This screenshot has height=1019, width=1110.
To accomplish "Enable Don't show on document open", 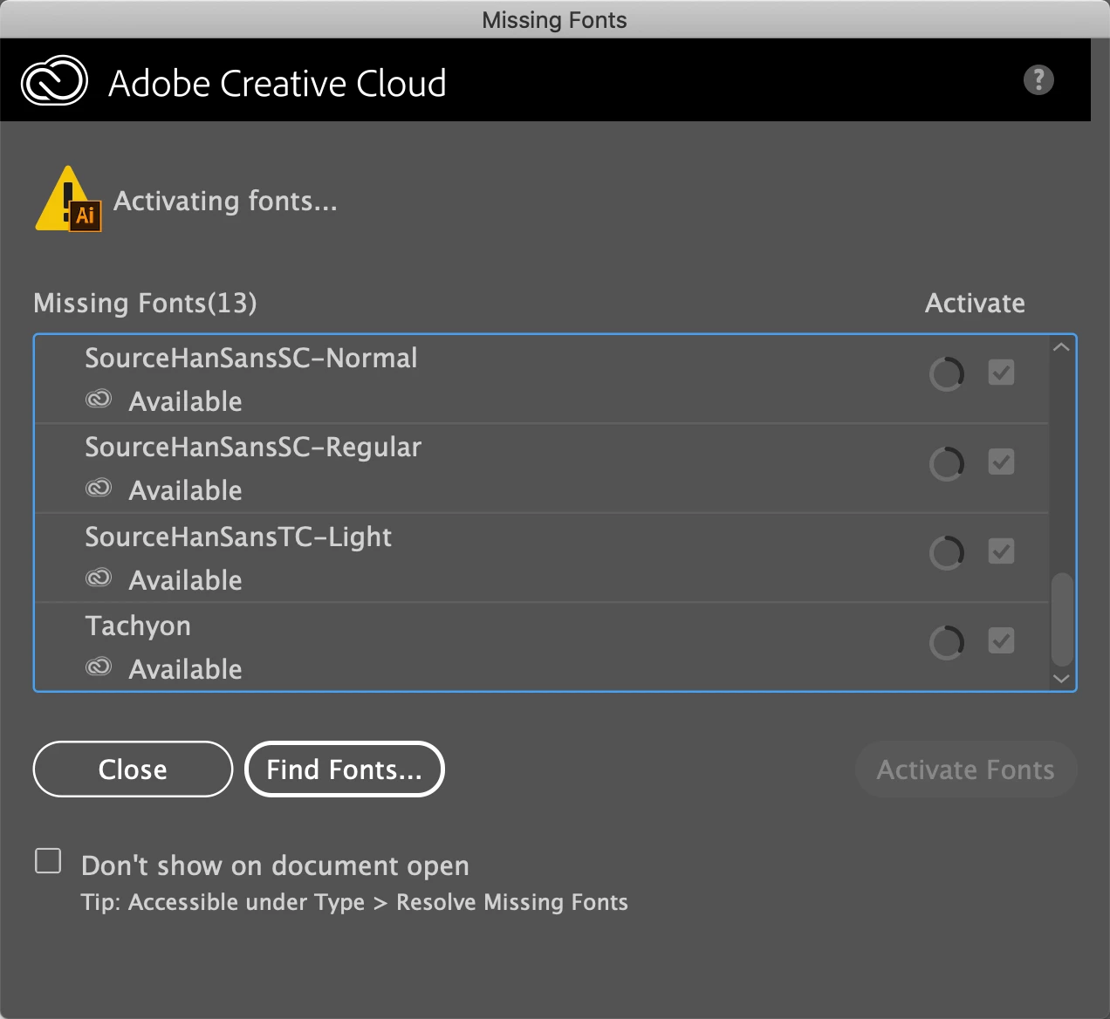I will point(48,861).
